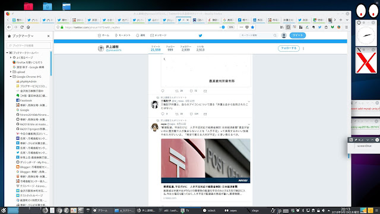Viewport: 380px width, 214px height.
Task: Collapse the Bookmarks Toolbar folder
Action: click(x=7, y=53)
